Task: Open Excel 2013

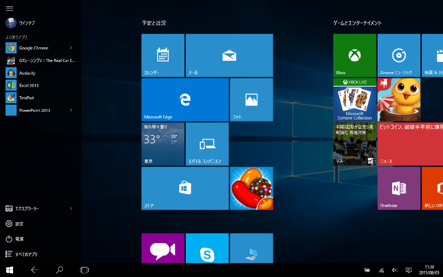Action: 40,85
